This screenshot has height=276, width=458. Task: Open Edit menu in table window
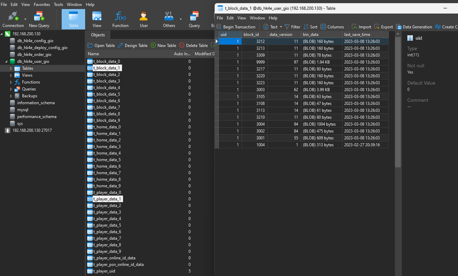230,18
